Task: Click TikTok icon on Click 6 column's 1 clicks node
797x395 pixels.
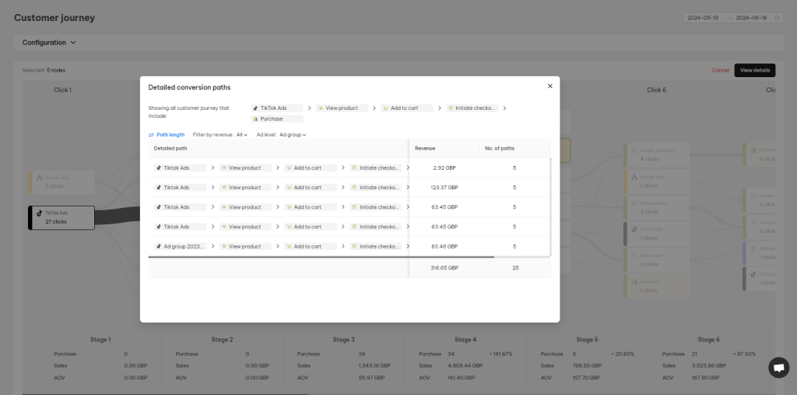Action: (634, 229)
